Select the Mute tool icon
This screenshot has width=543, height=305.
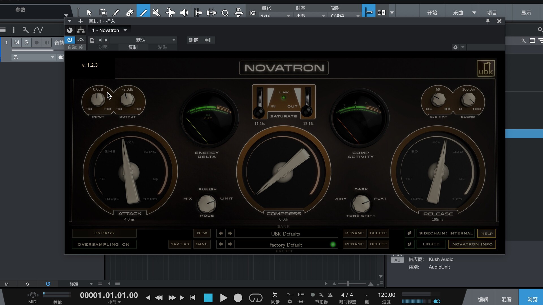[156, 13]
